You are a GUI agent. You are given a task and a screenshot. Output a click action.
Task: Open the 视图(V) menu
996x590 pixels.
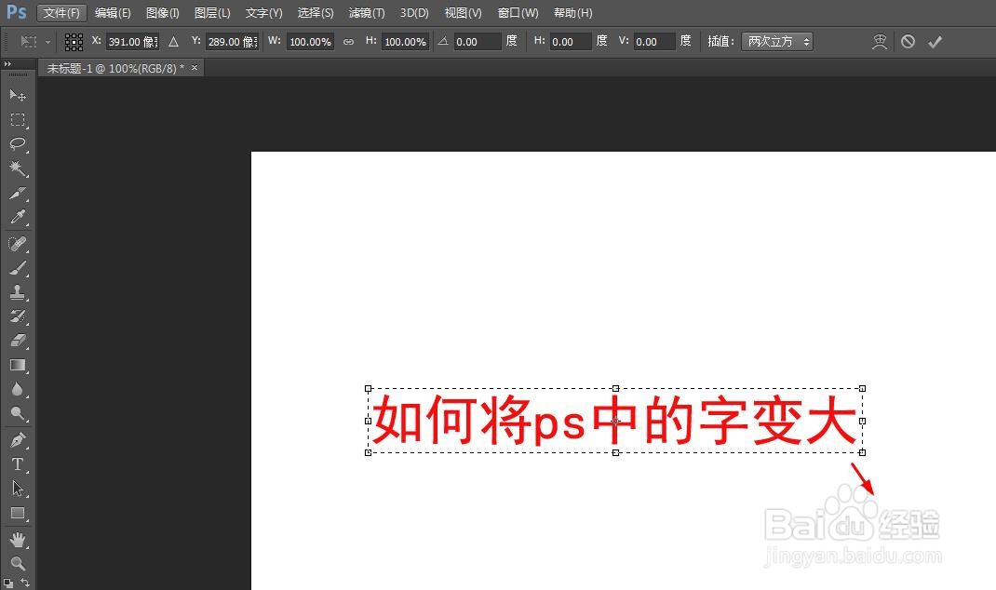[x=463, y=13]
